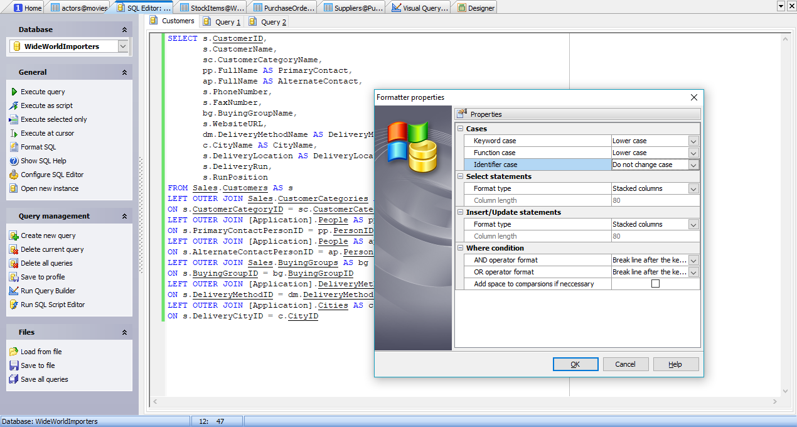The image size is (797, 427).
Task: Click the Create new query icon
Action: point(14,235)
